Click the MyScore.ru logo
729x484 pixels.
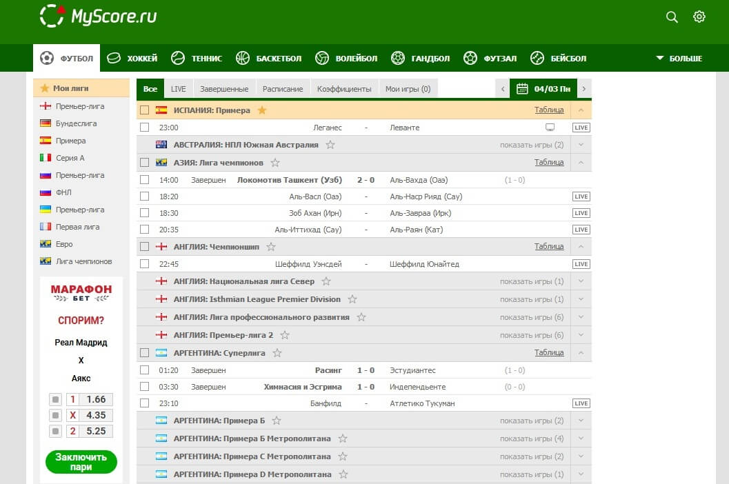pyautogui.click(x=98, y=17)
